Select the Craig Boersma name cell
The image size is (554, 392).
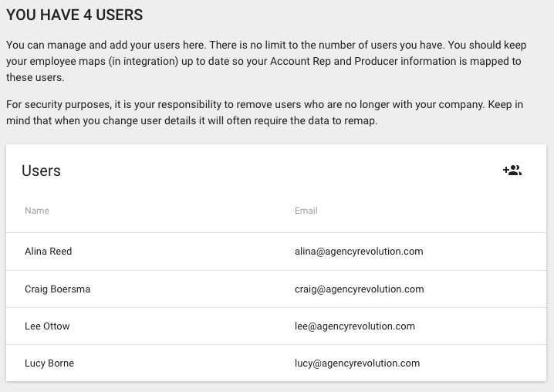click(x=57, y=289)
